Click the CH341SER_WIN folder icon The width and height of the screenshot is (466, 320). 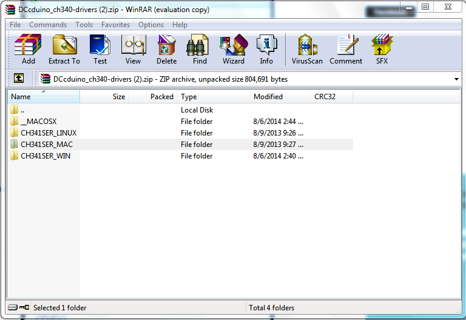coord(14,156)
